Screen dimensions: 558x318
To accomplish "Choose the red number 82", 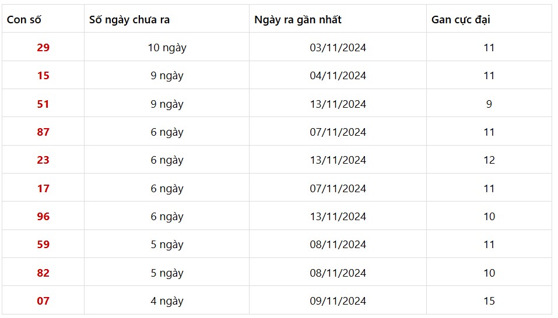I will pyautogui.click(x=43, y=273).
